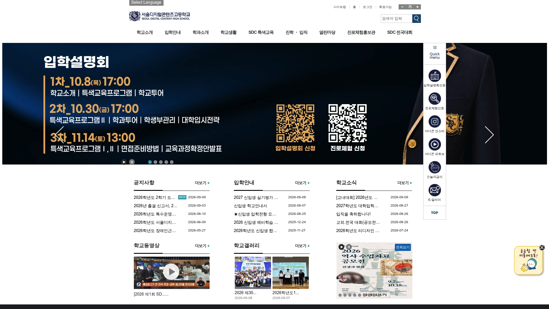Select third banner slide dot

(x=161, y=162)
